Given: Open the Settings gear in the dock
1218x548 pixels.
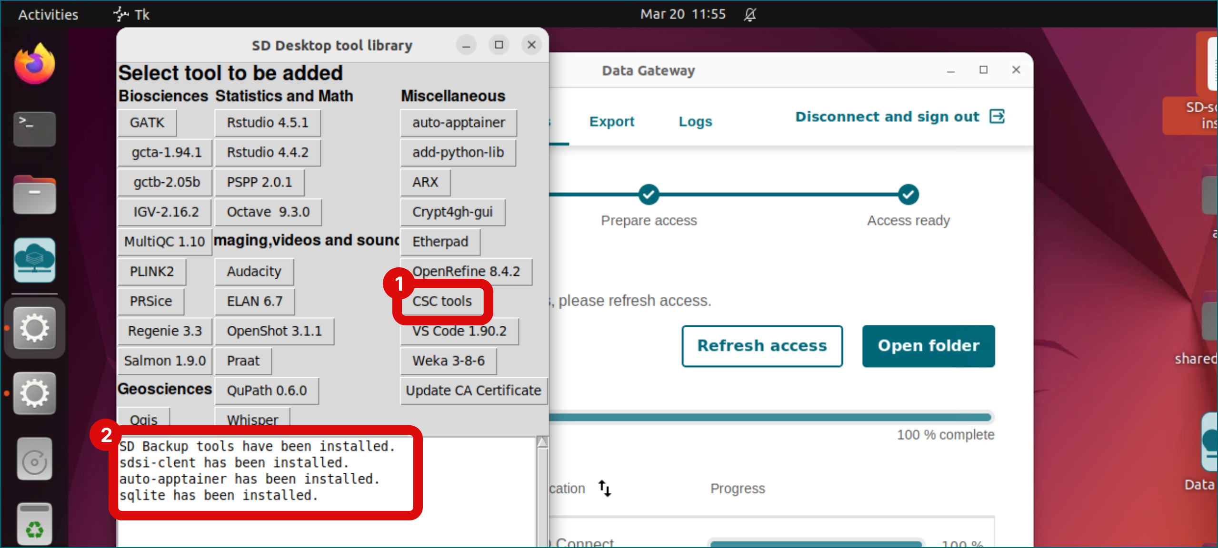Looking at the screenshot, I should coord(33,328).
